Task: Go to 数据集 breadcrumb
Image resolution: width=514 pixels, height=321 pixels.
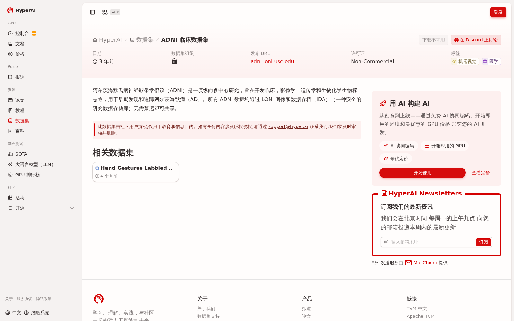Action: pos(142,40)
